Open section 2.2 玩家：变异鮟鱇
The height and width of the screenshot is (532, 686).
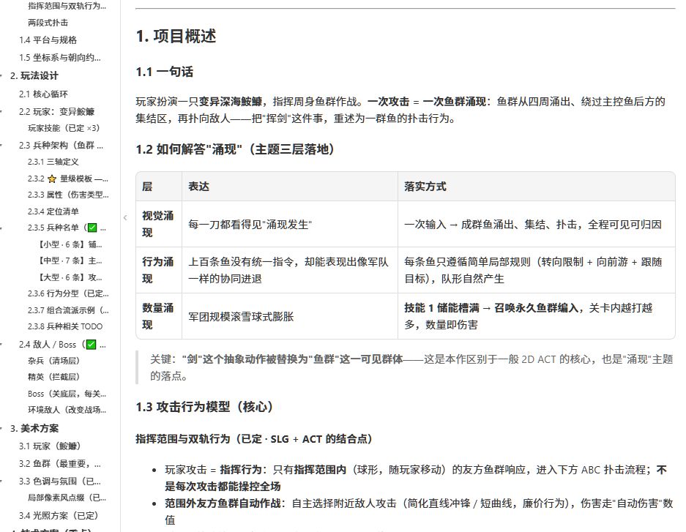56,111
